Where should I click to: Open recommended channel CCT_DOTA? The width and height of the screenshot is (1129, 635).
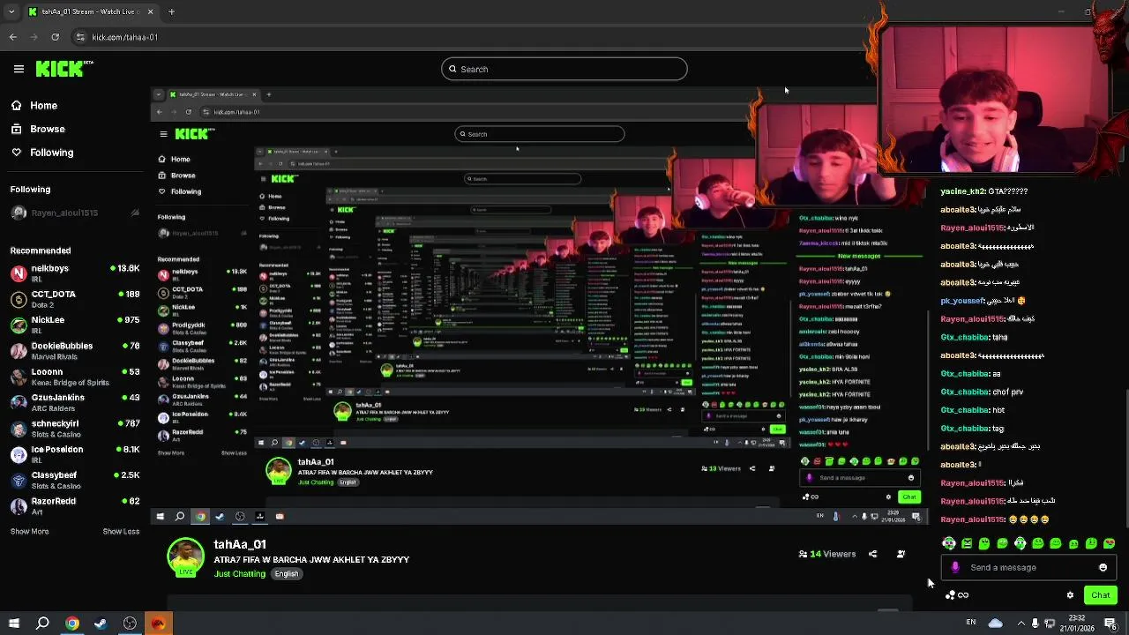pyautogui.click(x=74, y=298)
